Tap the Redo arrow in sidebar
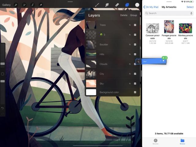 (x=2, y=114)
